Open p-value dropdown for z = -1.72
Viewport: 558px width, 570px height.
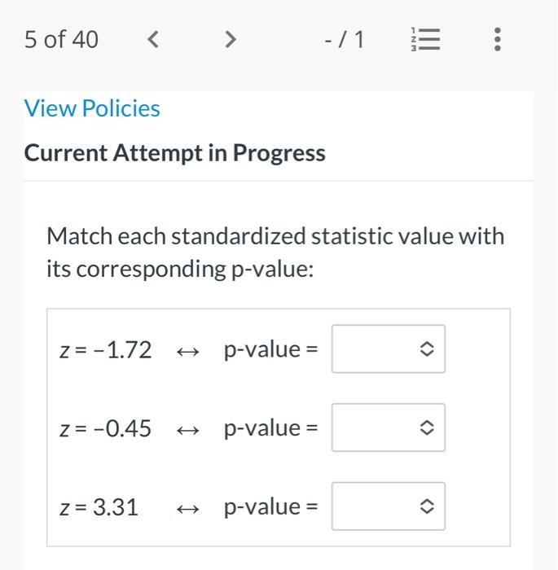[388, 349]
